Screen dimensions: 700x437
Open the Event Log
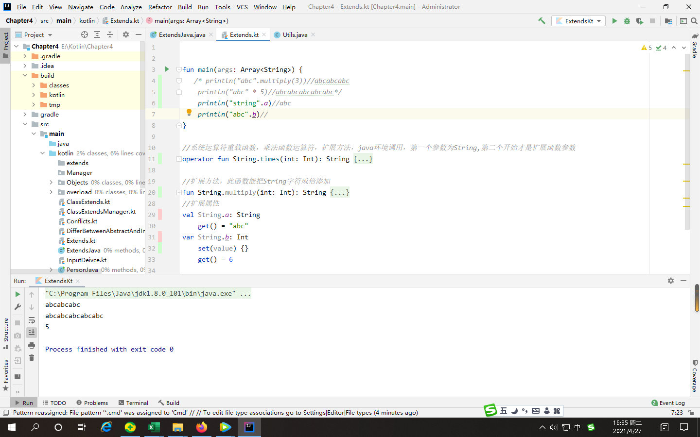[x=668, y=403]
